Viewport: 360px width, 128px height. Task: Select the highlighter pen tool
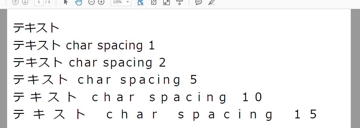[212, 2]
